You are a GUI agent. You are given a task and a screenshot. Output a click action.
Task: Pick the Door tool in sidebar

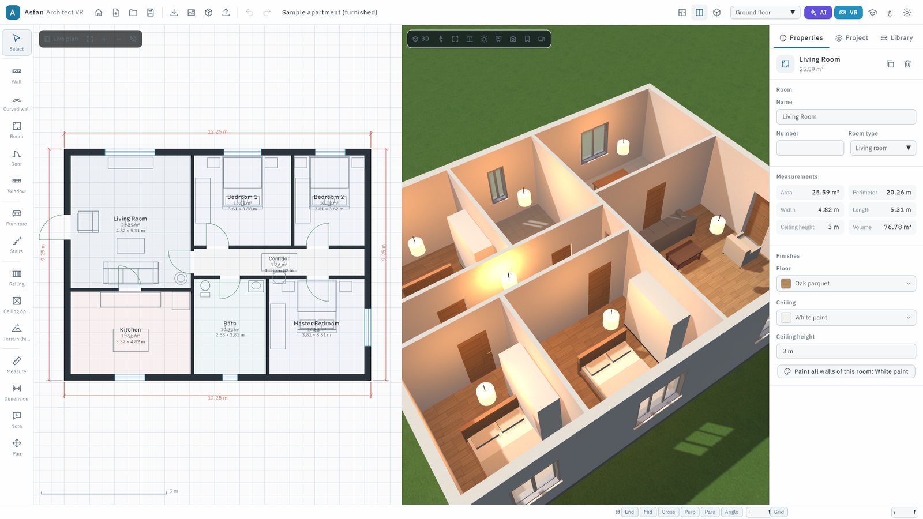[17, 157]
